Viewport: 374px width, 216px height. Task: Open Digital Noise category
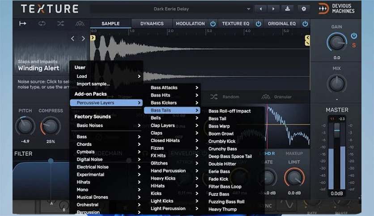(x=106, y=159)
